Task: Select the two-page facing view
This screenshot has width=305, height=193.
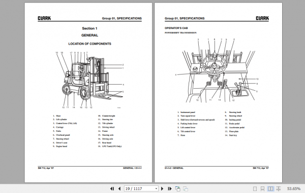Action: pyautogui.click(x=270, y=188)
